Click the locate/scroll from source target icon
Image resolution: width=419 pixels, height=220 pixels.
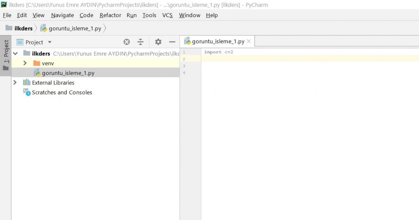127,42
